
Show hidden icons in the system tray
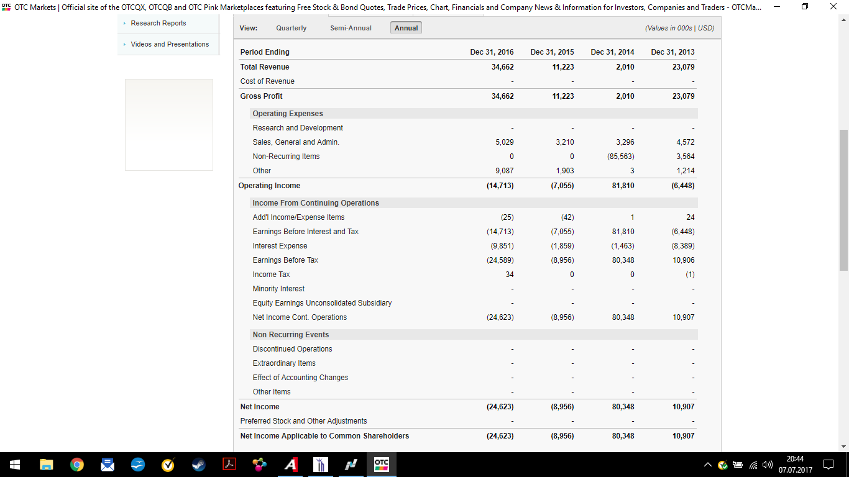pos(707,465)
